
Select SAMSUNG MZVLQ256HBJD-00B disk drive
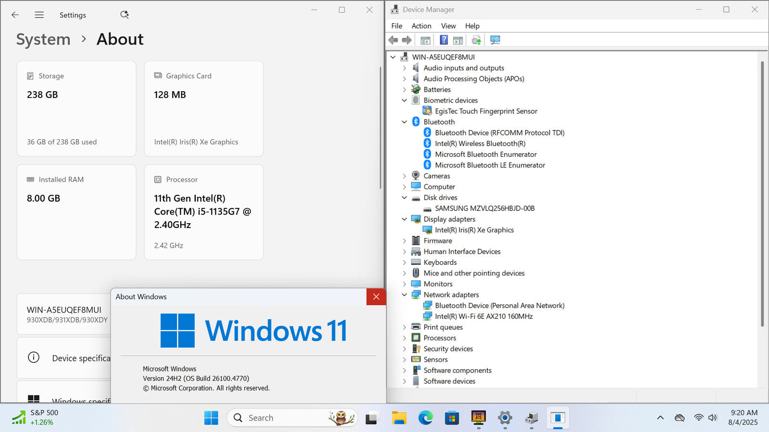484,208
